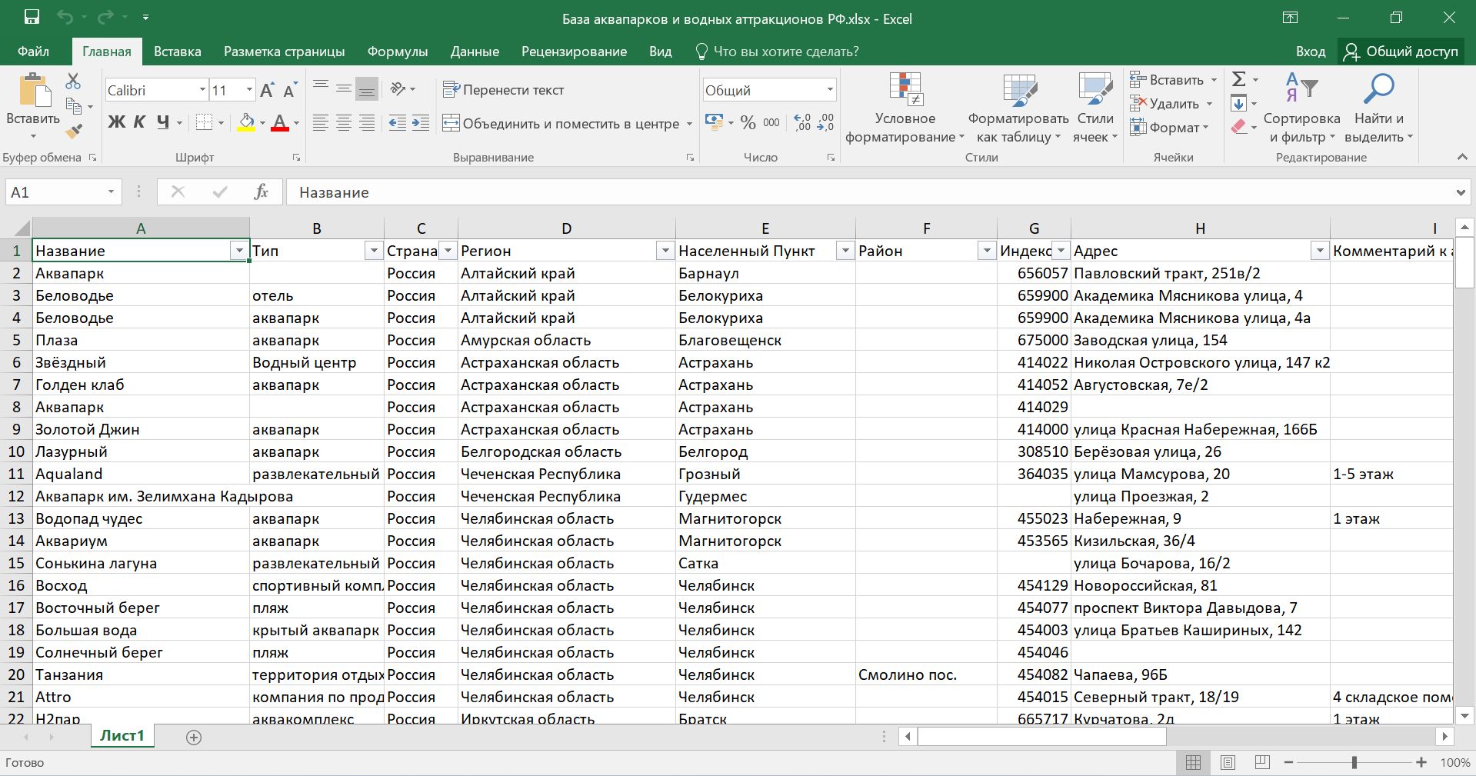Open the Данные ribbon tab
The height and width of the screenshot is (776, 1476).
click(x=475, y=52)
